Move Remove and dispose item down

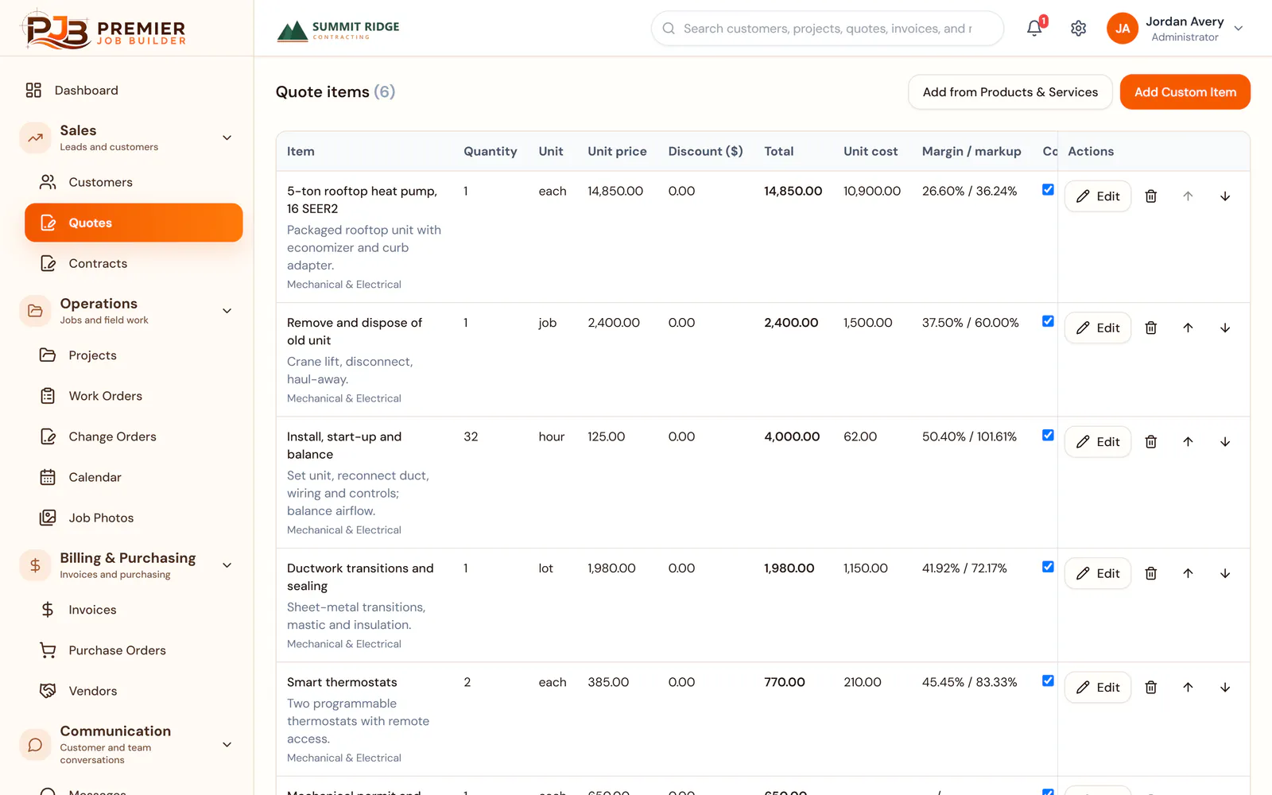(x=1225, y=328)
